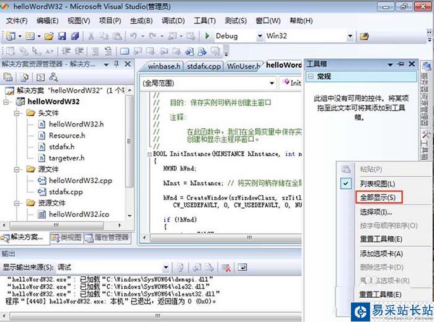Collapse the 头文件 folder node
434x322 pixels.
tap(17, 113)
